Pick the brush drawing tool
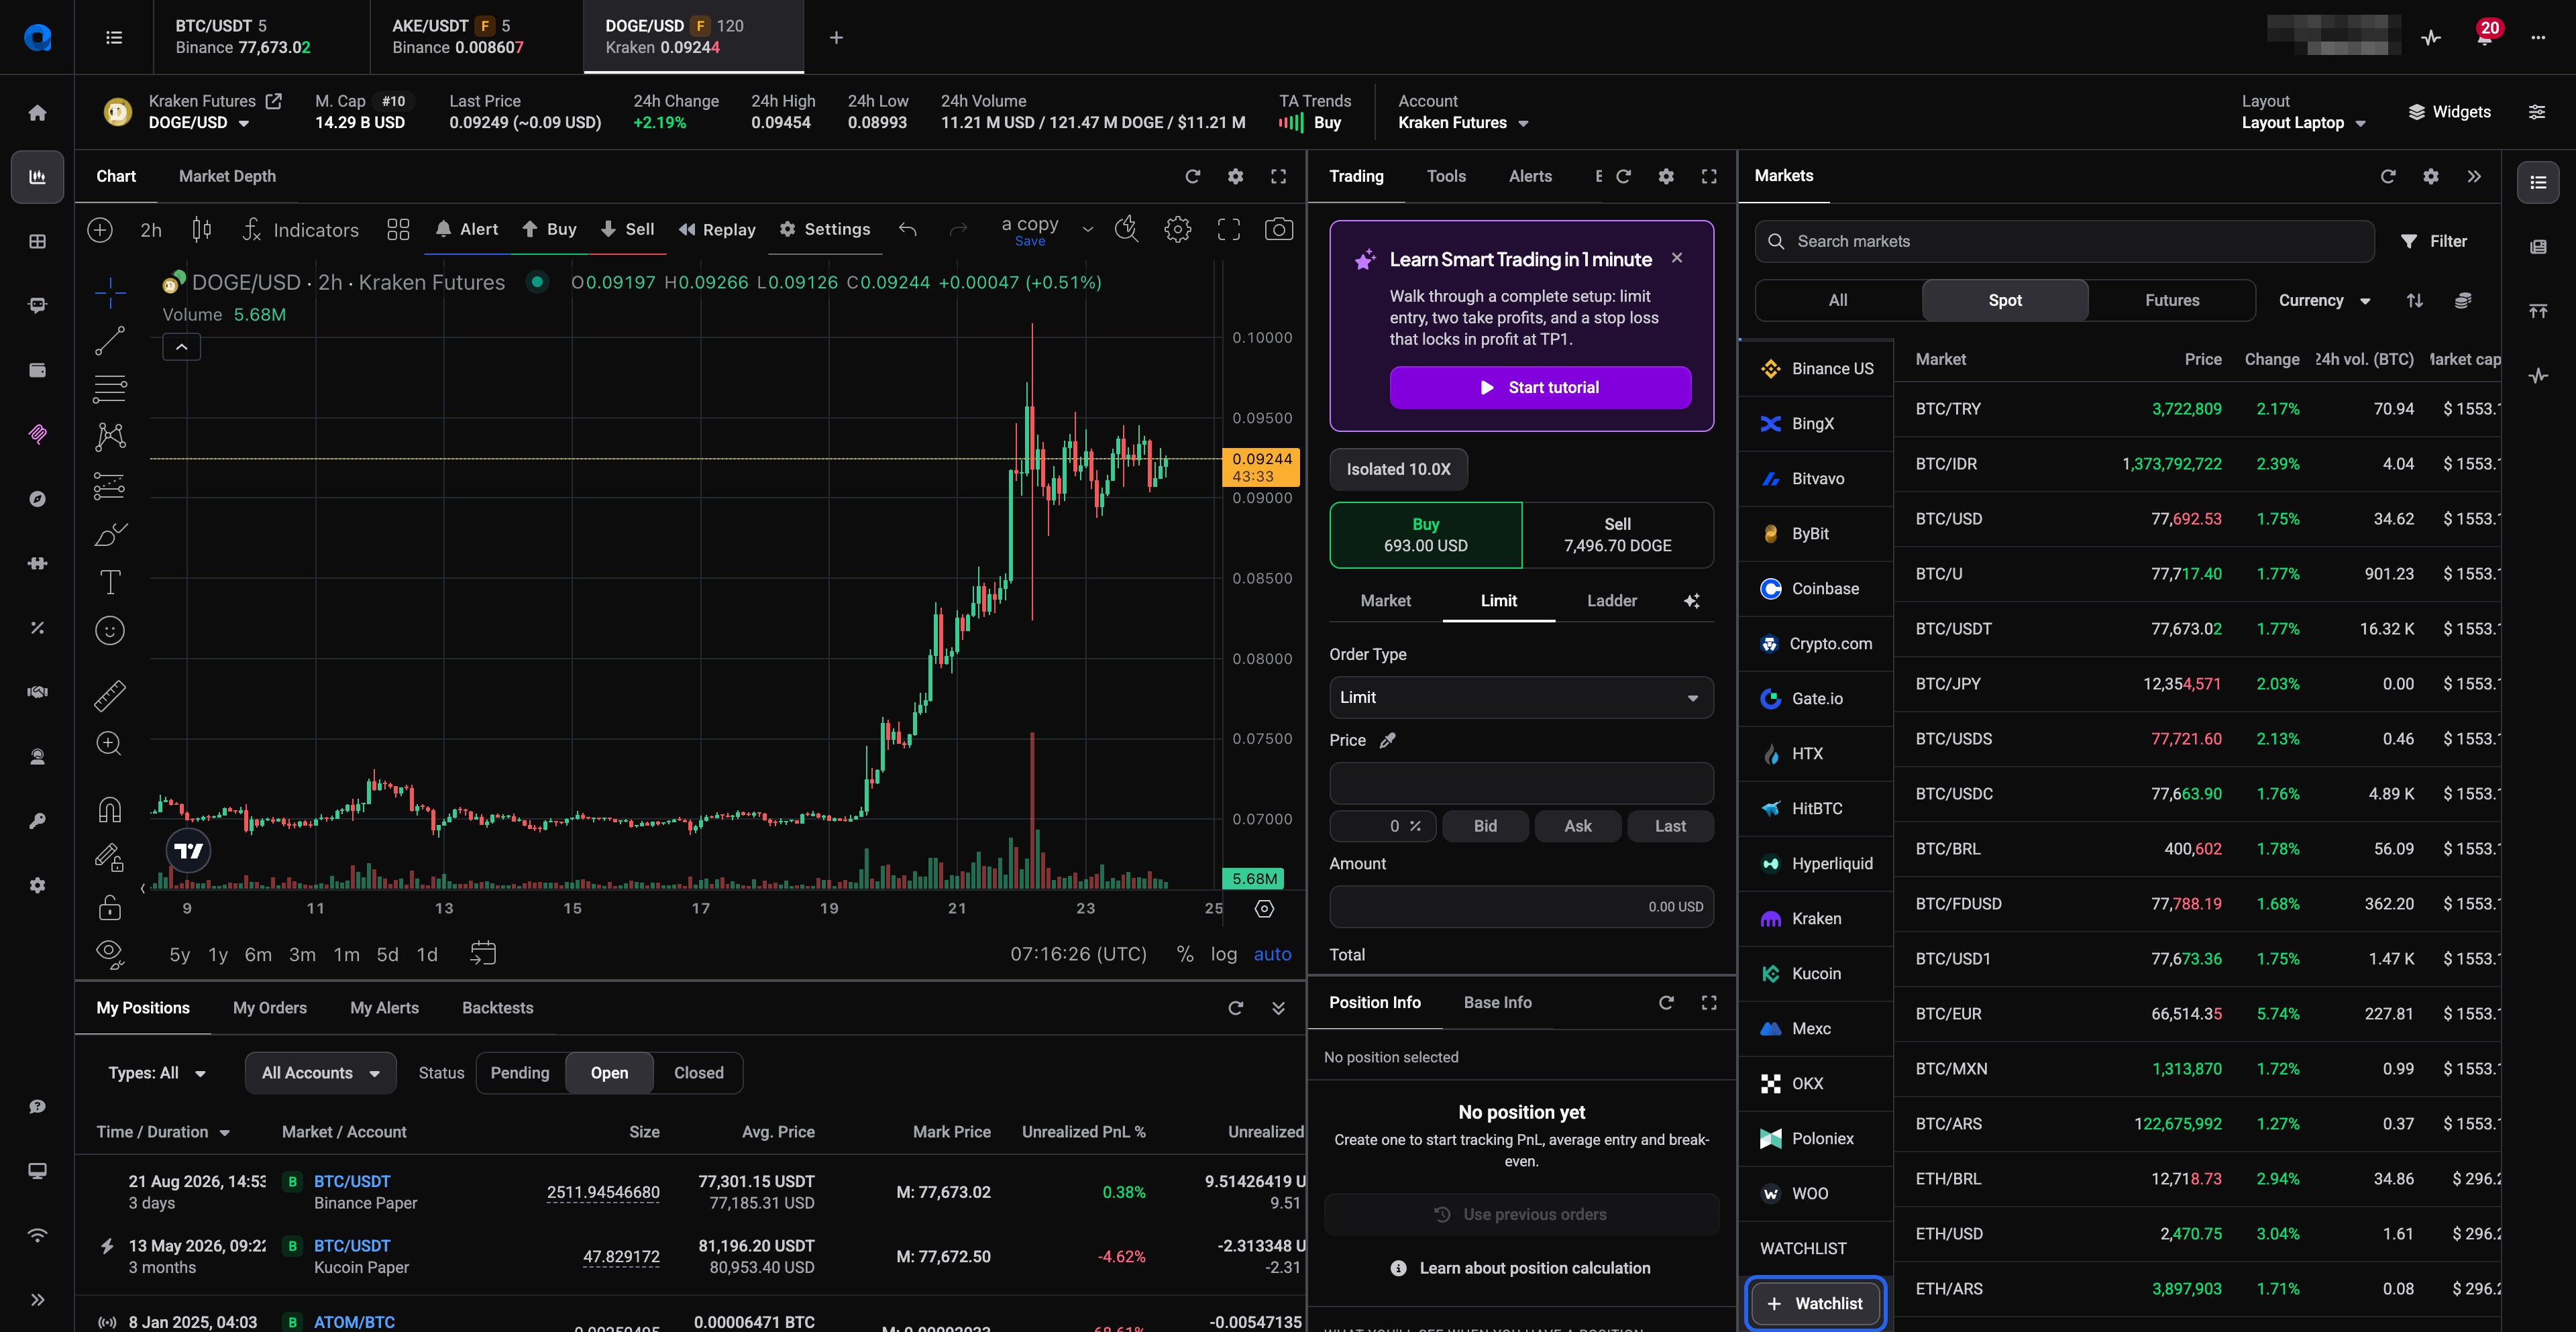This screenshot has height=1332, width=2576. [x=110, y=534]
